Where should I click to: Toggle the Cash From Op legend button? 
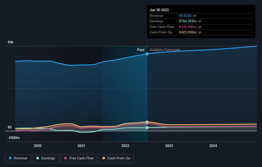[116, 158]
